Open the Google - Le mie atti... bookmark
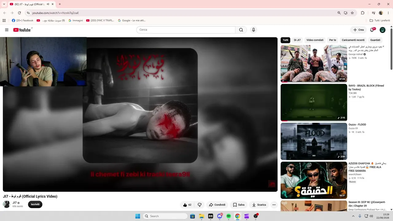 (131, 21)
